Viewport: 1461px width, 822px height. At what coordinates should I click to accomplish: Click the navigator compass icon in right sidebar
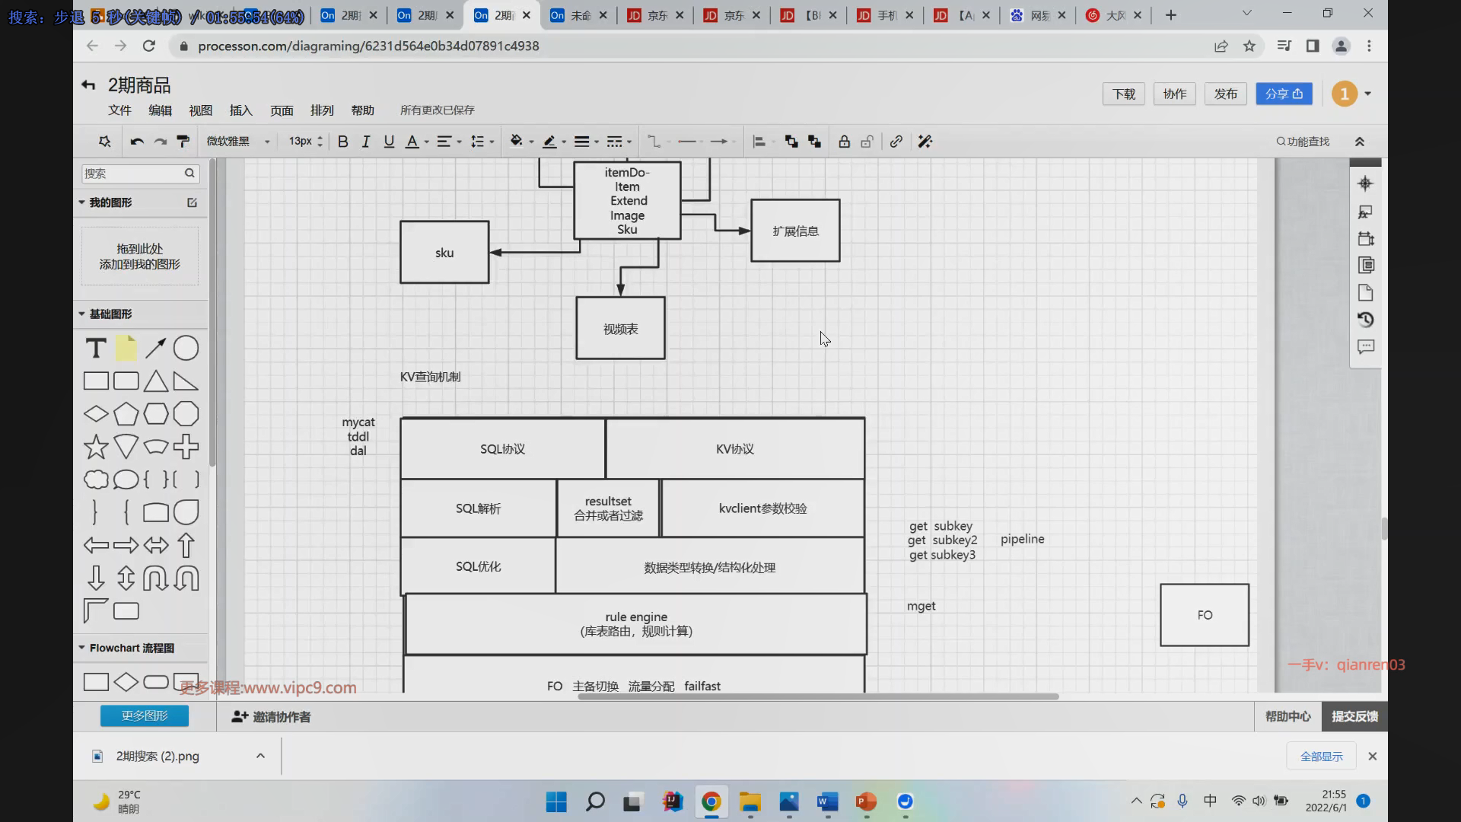coord(1365,183)
